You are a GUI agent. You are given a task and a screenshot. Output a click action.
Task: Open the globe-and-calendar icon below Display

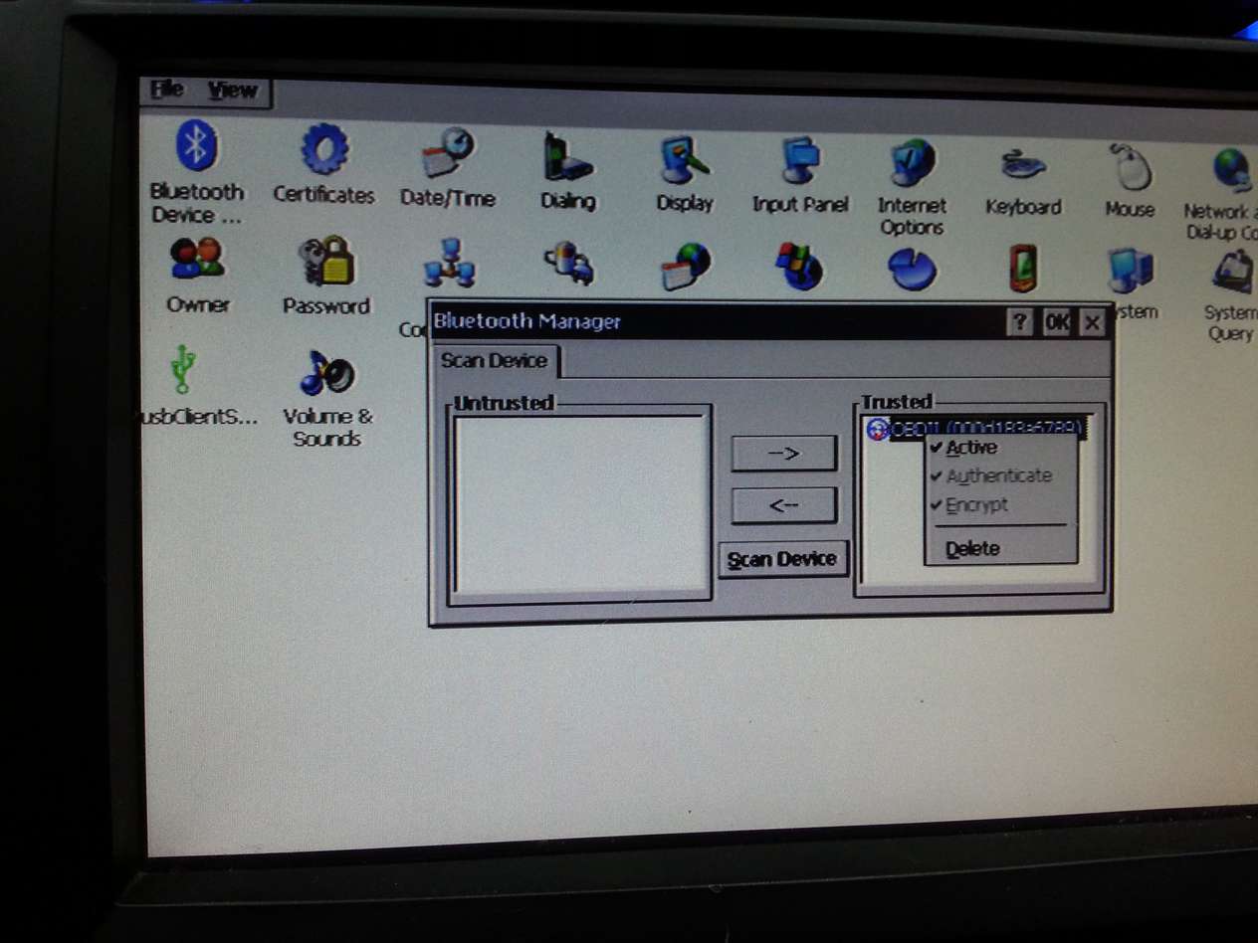[x=686, y=266]
